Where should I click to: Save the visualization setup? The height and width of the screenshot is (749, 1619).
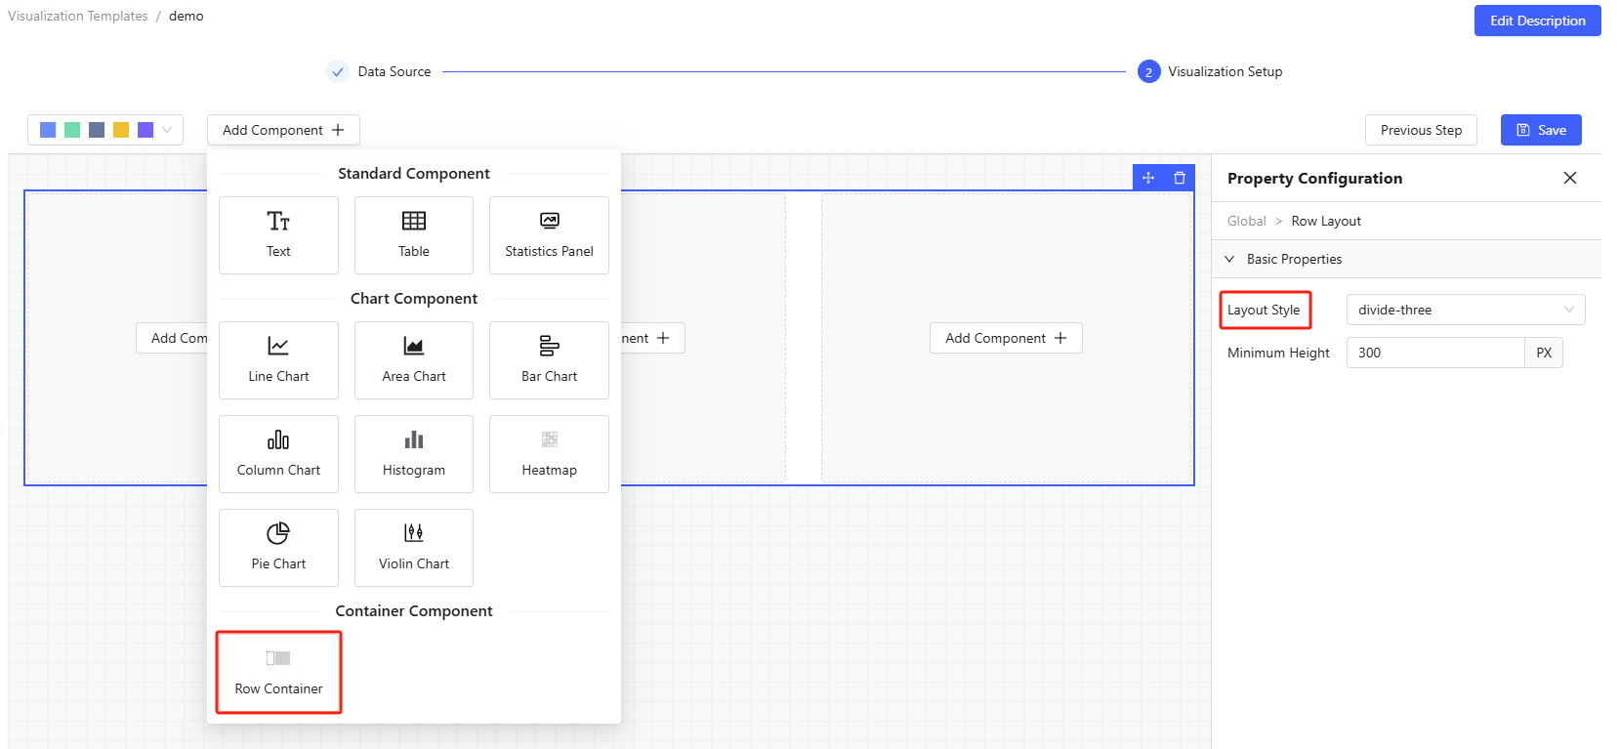coord(1540,130)
